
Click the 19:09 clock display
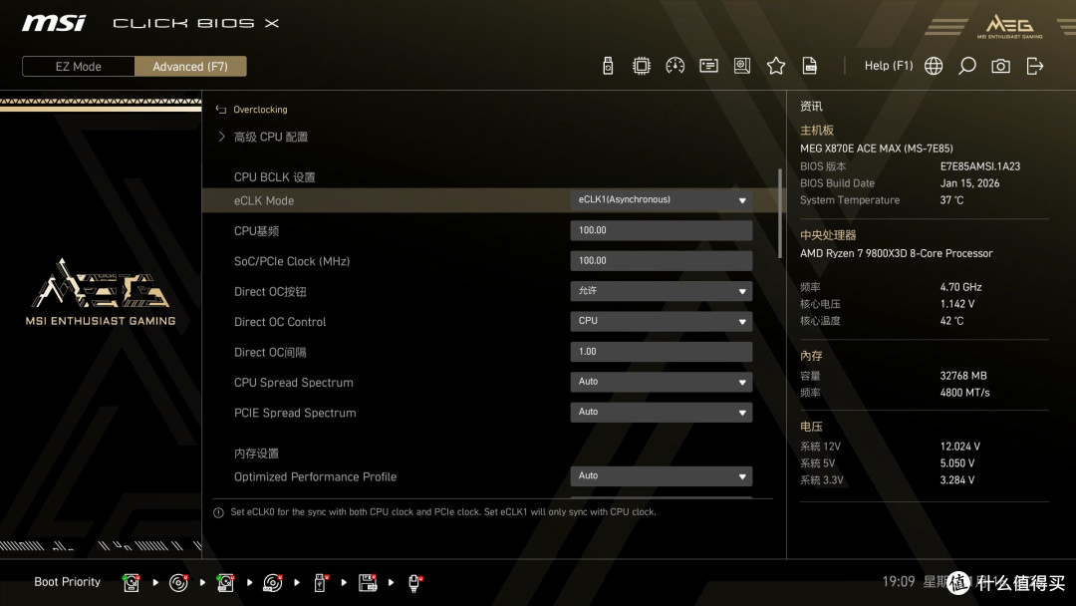pos(899,581)
